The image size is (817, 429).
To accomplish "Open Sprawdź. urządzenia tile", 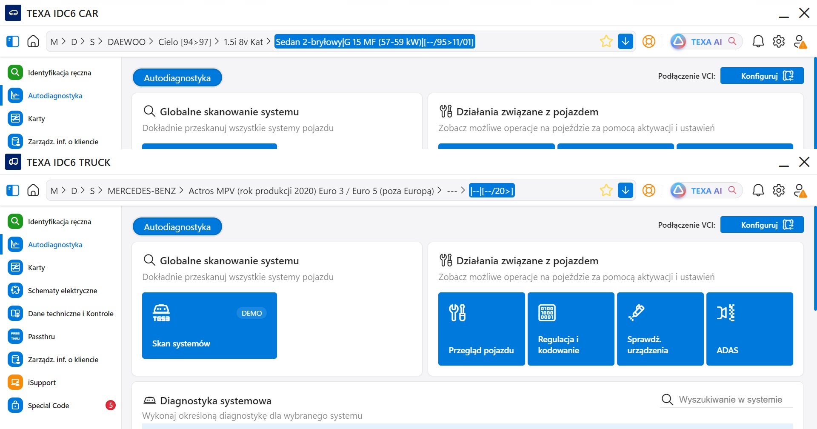I will point(660,329).
